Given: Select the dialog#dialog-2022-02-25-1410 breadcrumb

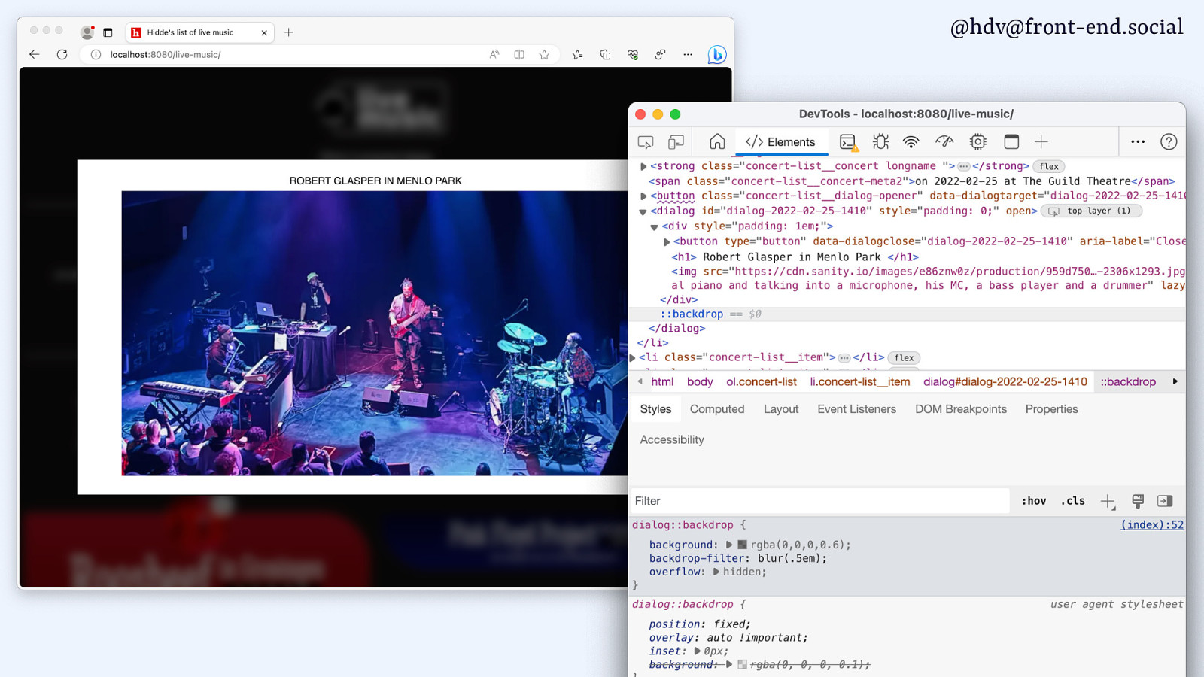Looking at the screenshot, I should [1005, 382].
